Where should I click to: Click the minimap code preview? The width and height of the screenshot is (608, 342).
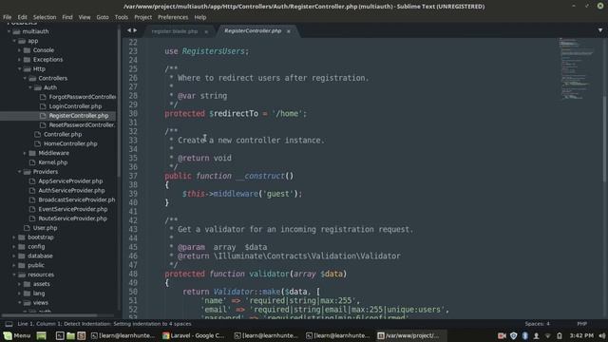577,69
